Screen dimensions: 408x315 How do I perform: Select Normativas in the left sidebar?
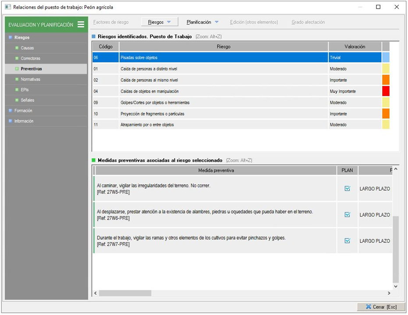pyautogui.click(x=30, y=79)
